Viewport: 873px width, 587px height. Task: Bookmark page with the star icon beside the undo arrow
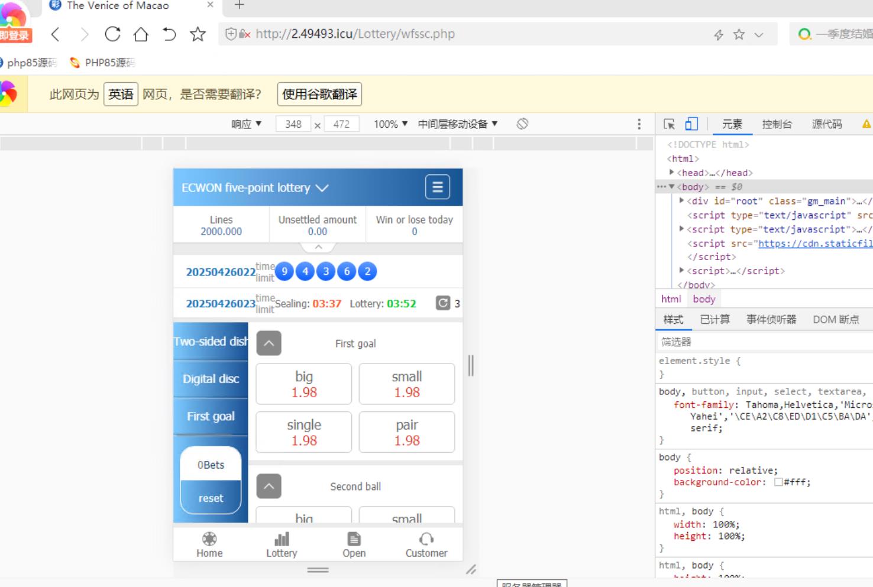198,34
